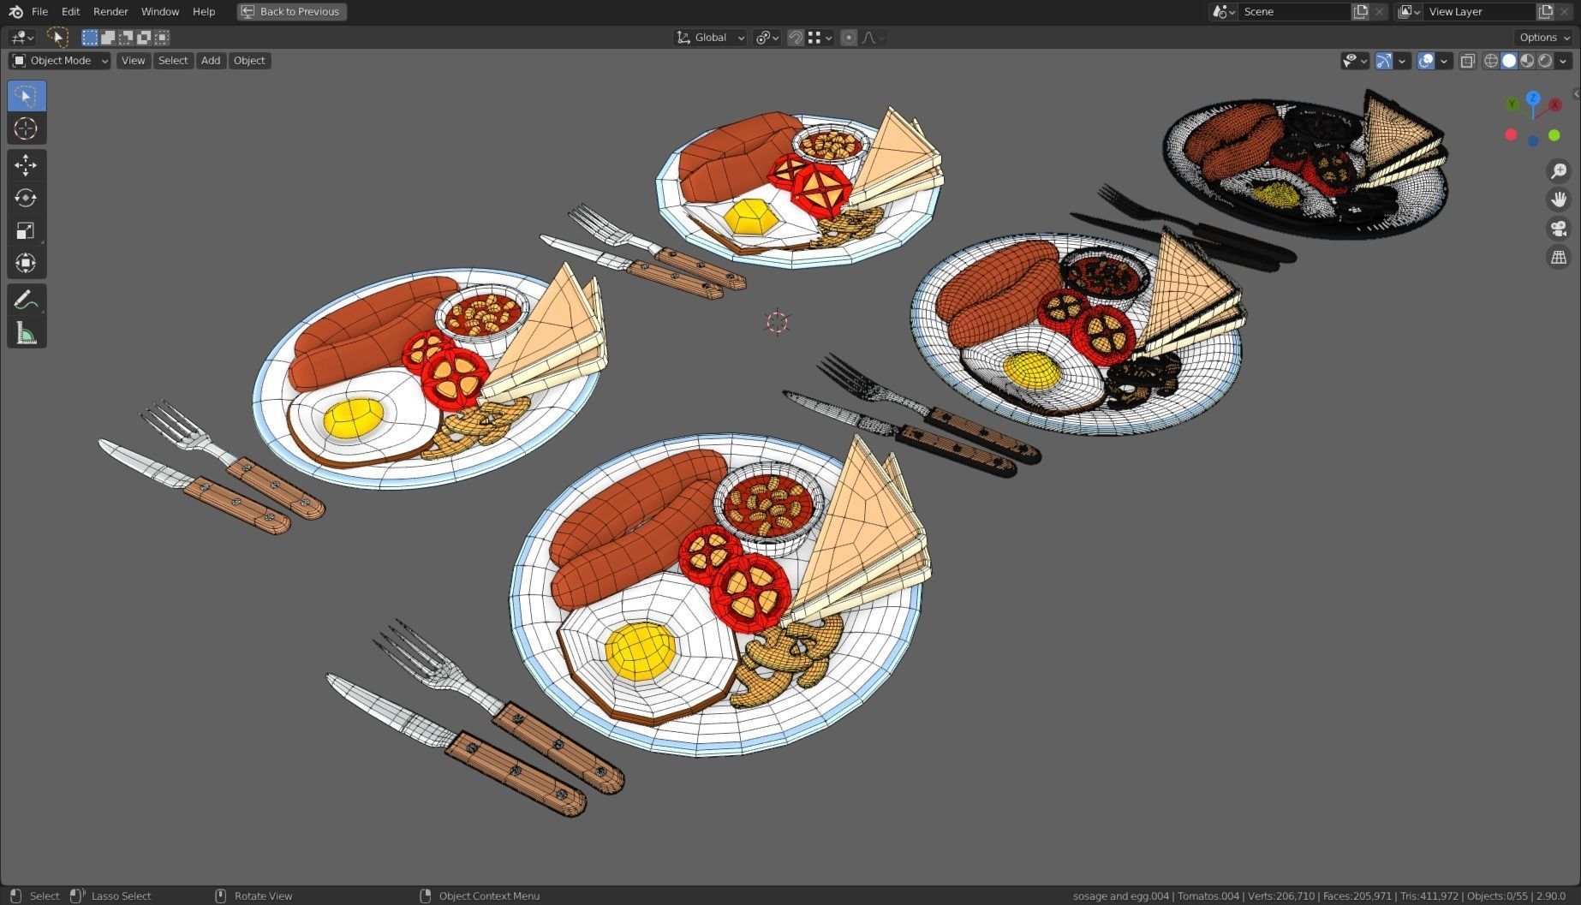The image size is (1581, 905).
Task: Select the Annotate tool
Action: click(x=27, y=300)
